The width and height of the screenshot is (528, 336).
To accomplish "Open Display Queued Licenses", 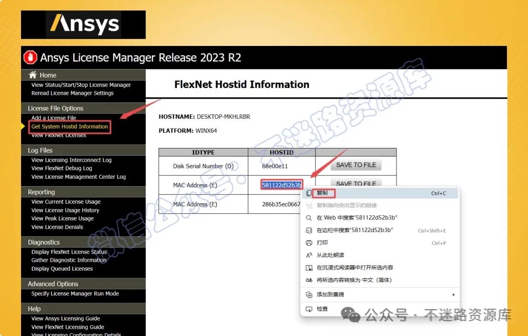I will pyautogui.click(x=62, y=269).
